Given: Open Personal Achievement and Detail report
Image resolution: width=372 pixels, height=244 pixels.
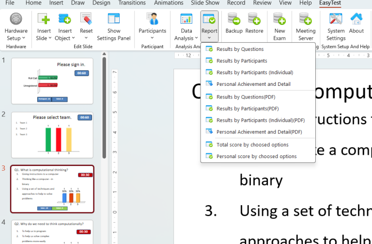Looking at the screenshot, I should pos(258,84).
